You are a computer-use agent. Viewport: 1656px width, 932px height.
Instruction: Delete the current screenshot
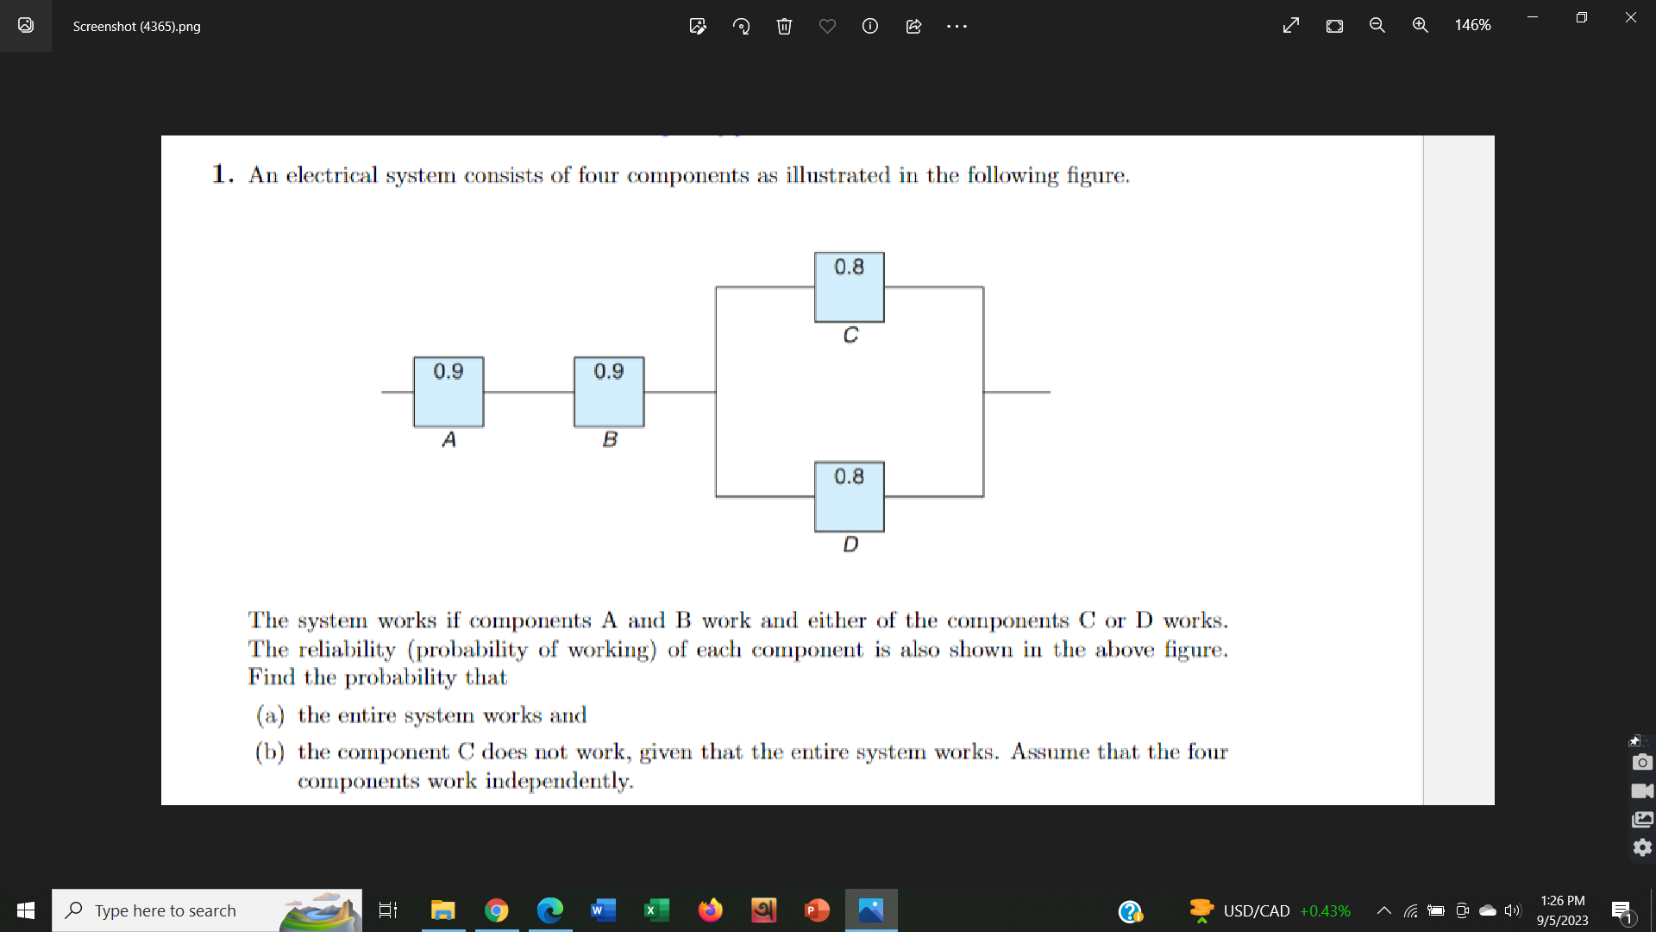pos(784,26)
